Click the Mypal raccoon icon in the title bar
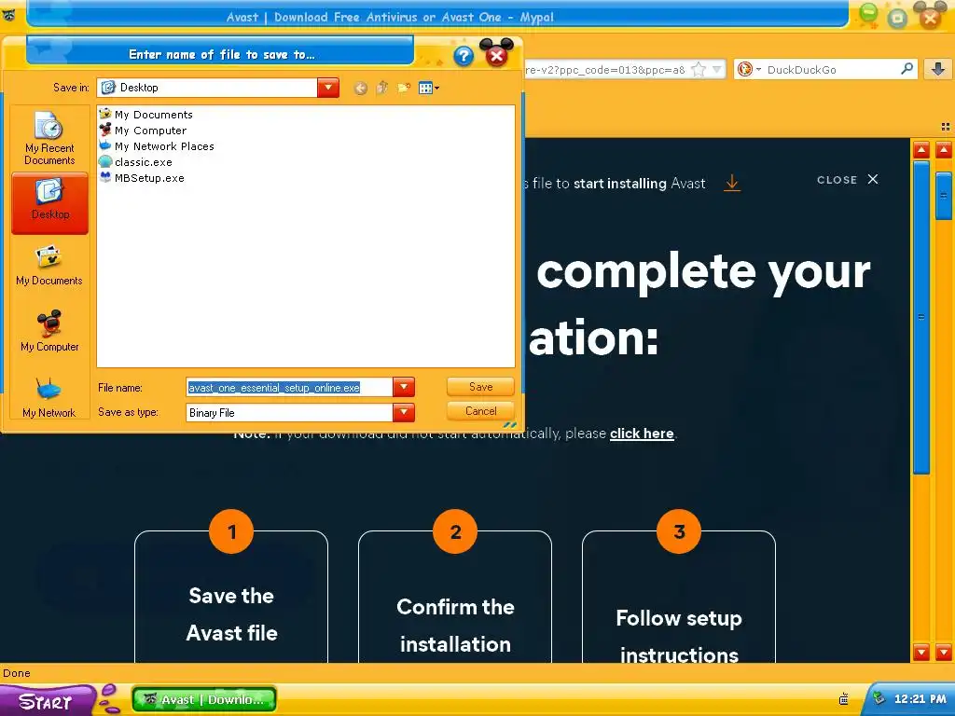This screenshot has height=716, width=955. coord(9,15)
